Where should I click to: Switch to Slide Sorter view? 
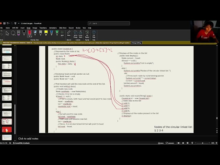coord(183,143)
